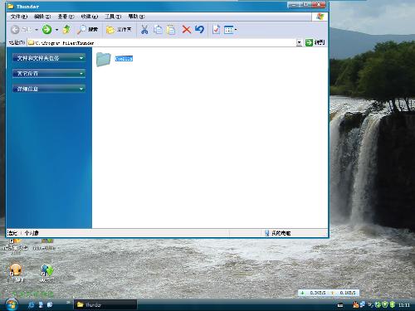Click the blue Undo arrow icon
Image resolution: width=415 pixels, height=311 pixels.
coord(199,29)
